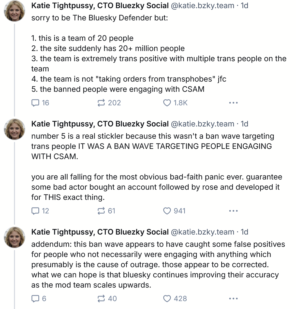
Task: Click the 1d timestamp on the first post
Action: (244, 6)
